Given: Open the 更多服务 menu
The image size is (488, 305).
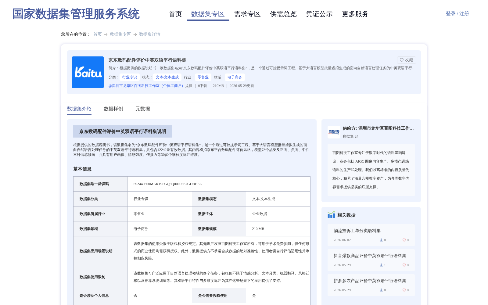Looking at the screenshot, I should tap(355, 14).
